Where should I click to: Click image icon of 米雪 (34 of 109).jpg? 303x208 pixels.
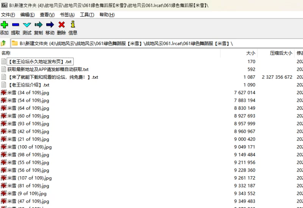4,93
